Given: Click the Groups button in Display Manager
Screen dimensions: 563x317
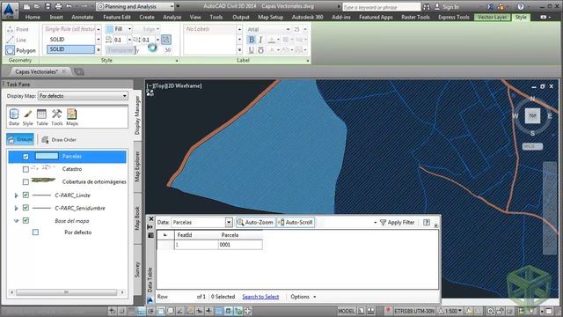Looking at the screenshot, I should [20, 139].
